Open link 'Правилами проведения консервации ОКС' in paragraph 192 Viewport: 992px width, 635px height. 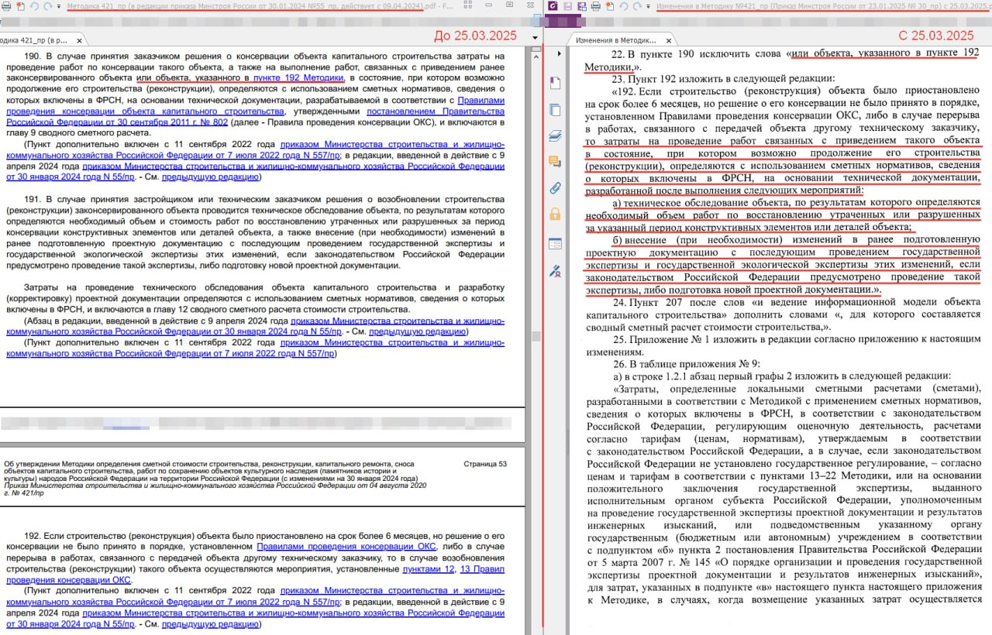tap(347, 547)
